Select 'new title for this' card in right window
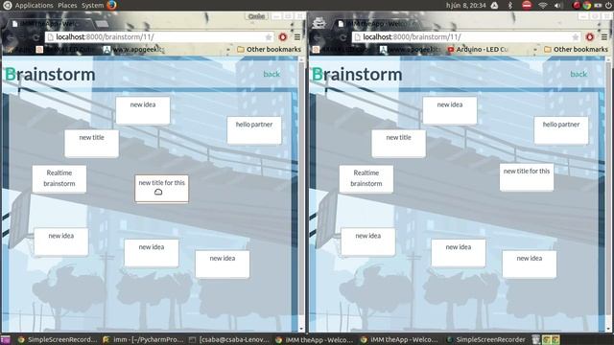614x345 pixels. [x=527, y=177]
